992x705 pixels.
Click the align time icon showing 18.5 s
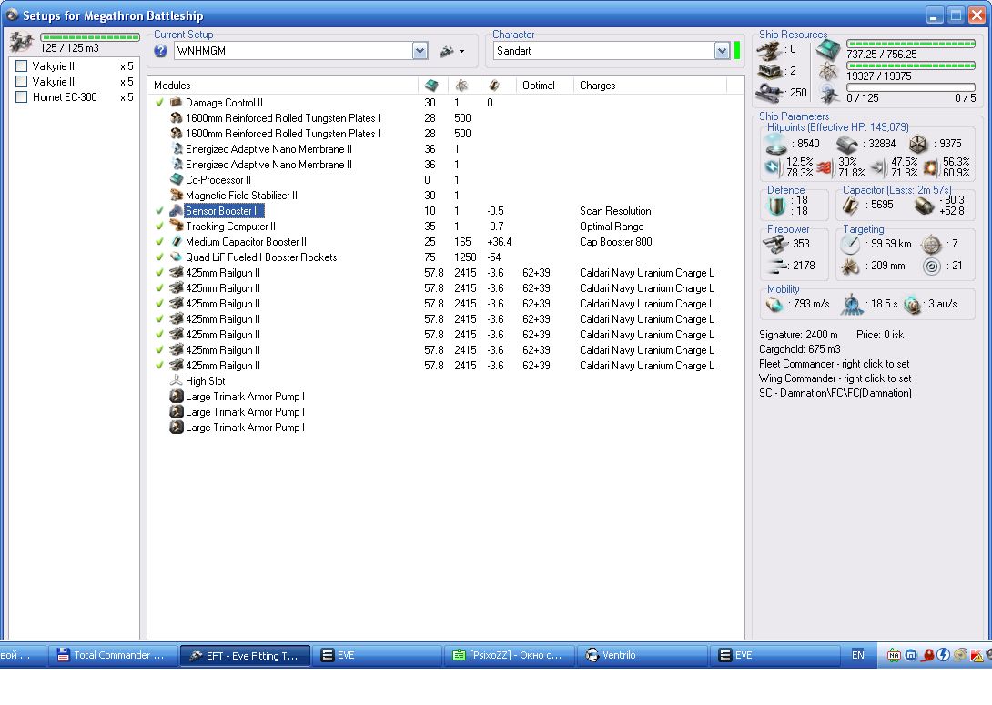(x=852, y=305)
